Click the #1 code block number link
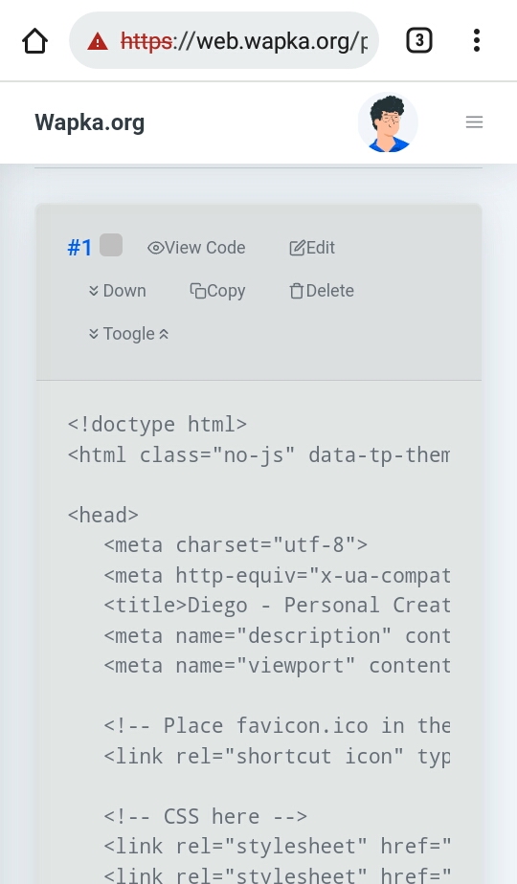Image resolution: width=517 pixels, height=884 pixels. (x=79, y=248)
